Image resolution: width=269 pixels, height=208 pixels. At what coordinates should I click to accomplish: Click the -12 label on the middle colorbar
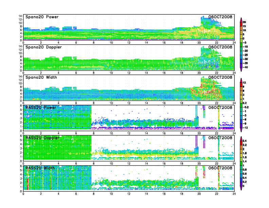(x=245, y=128)
